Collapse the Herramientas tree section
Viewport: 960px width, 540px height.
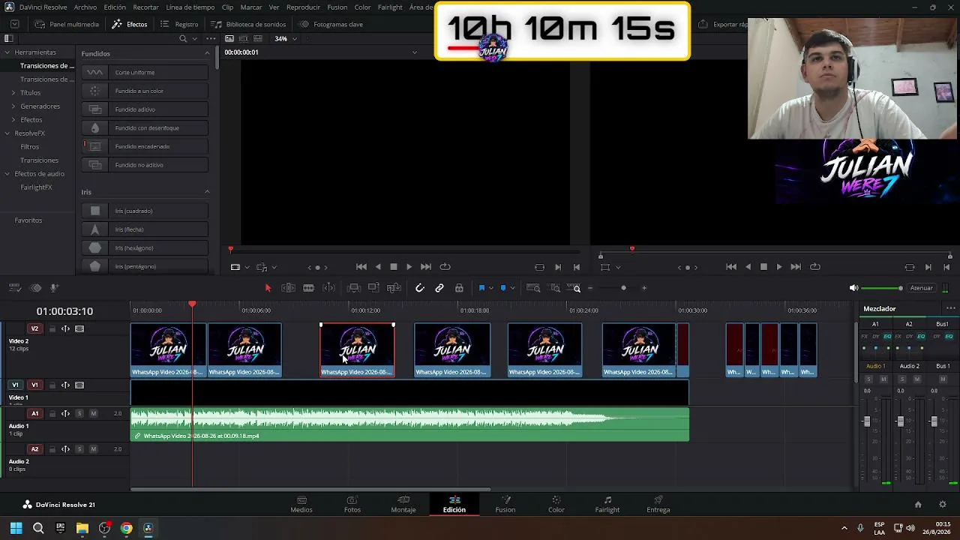click(7, 52)
